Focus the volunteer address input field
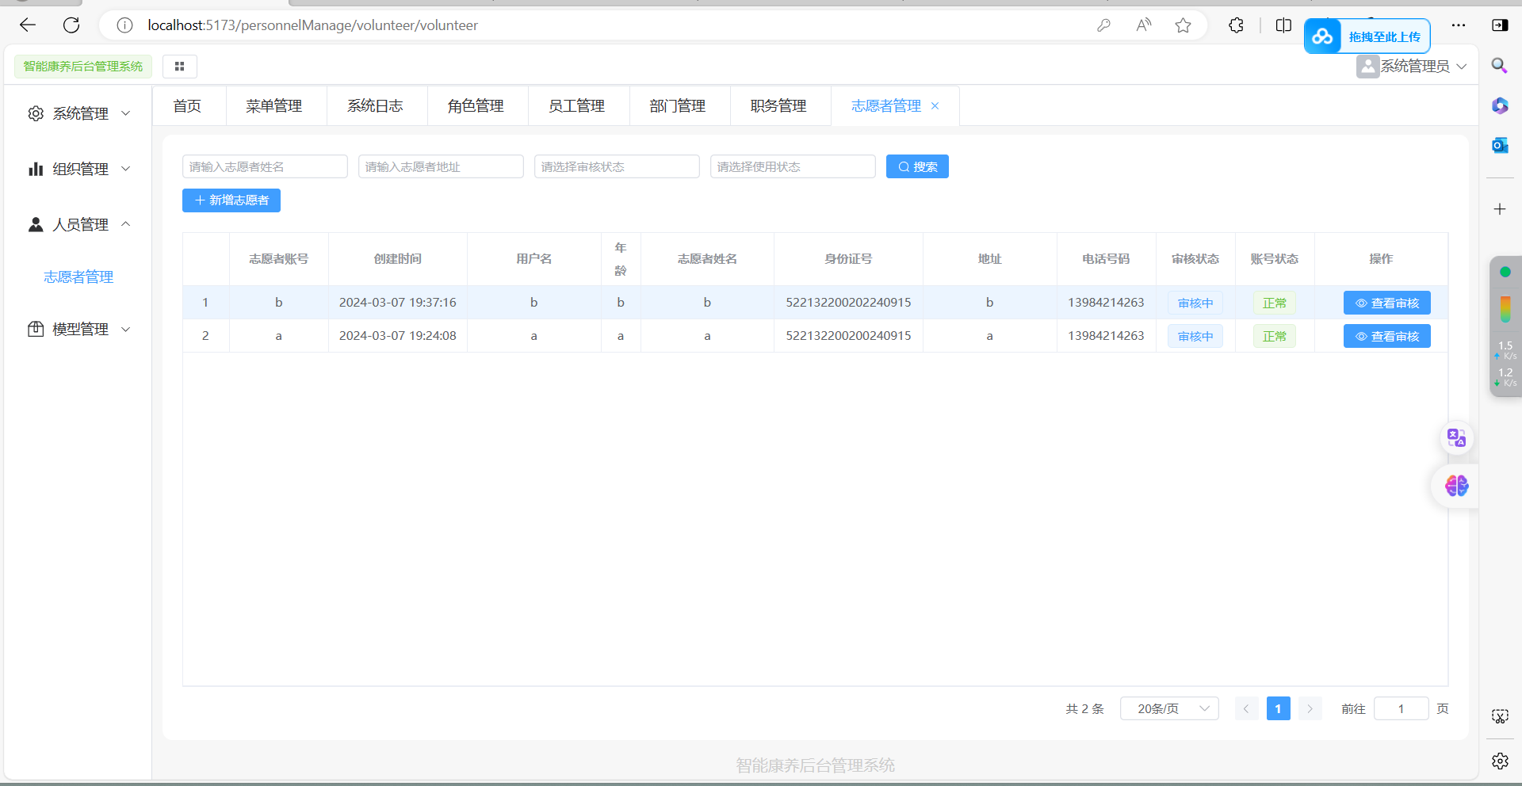 [x=441, y=166]
